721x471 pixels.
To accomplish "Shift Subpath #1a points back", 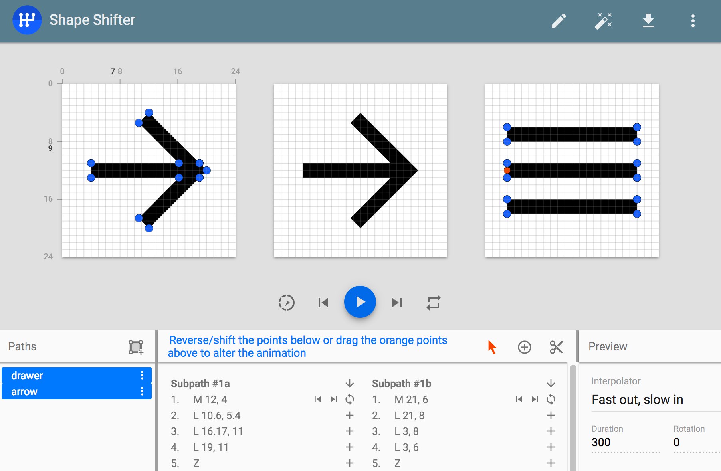I will [x=318, y=399].
